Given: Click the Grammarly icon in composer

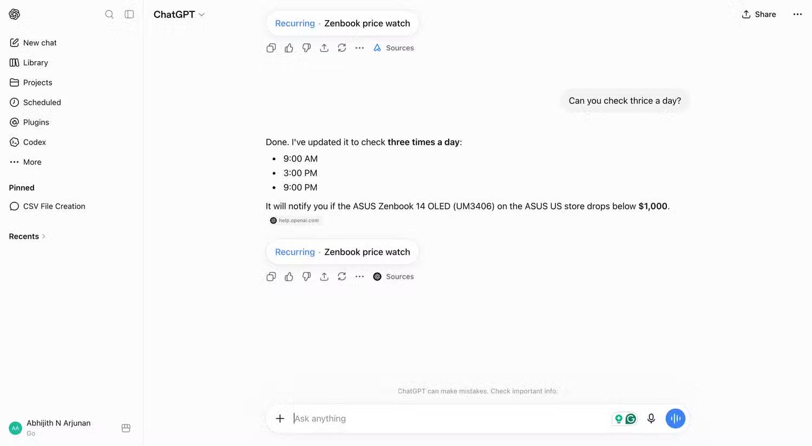Looking at the screenshot, I should coord(631,419).
